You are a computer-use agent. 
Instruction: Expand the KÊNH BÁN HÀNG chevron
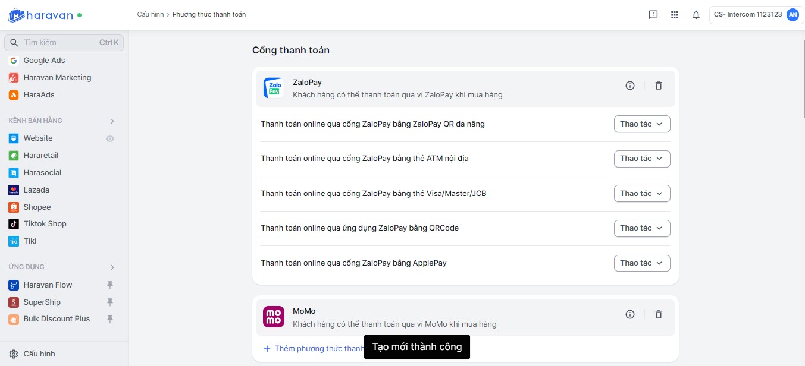[112, 121]
